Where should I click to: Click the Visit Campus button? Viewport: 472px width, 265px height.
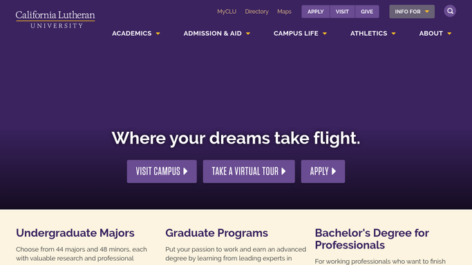(x=162, y=171)
